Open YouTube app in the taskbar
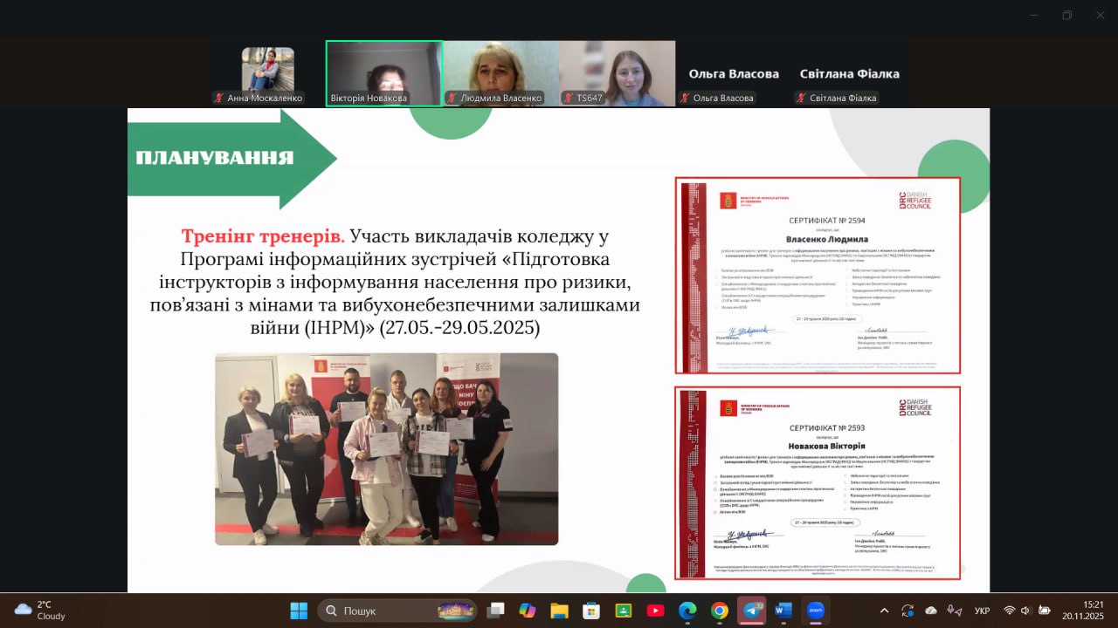This screenshot has height=628, width=1118. tap(655, 611)
